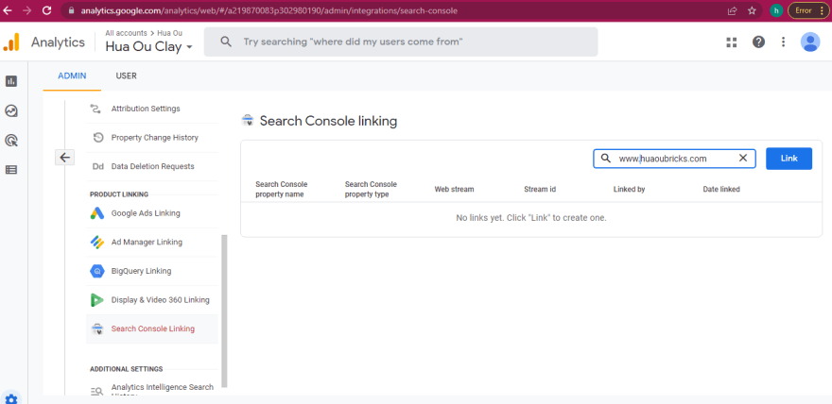Open Property Change History
Screen dimensions: 832x404
(154, 138)
